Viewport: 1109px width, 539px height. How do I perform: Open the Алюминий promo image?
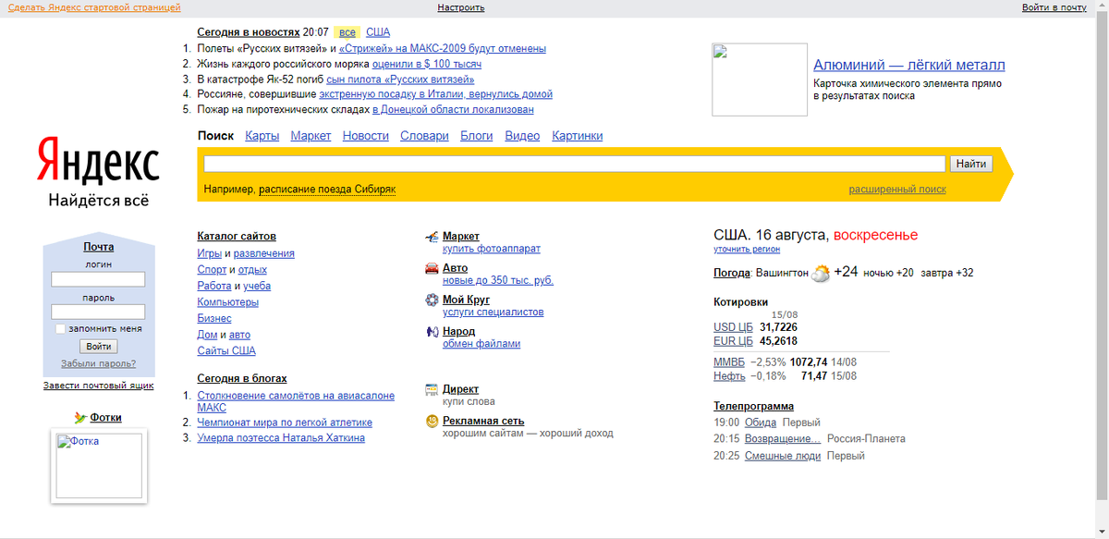pyautogui.click(x=760, y=80)
